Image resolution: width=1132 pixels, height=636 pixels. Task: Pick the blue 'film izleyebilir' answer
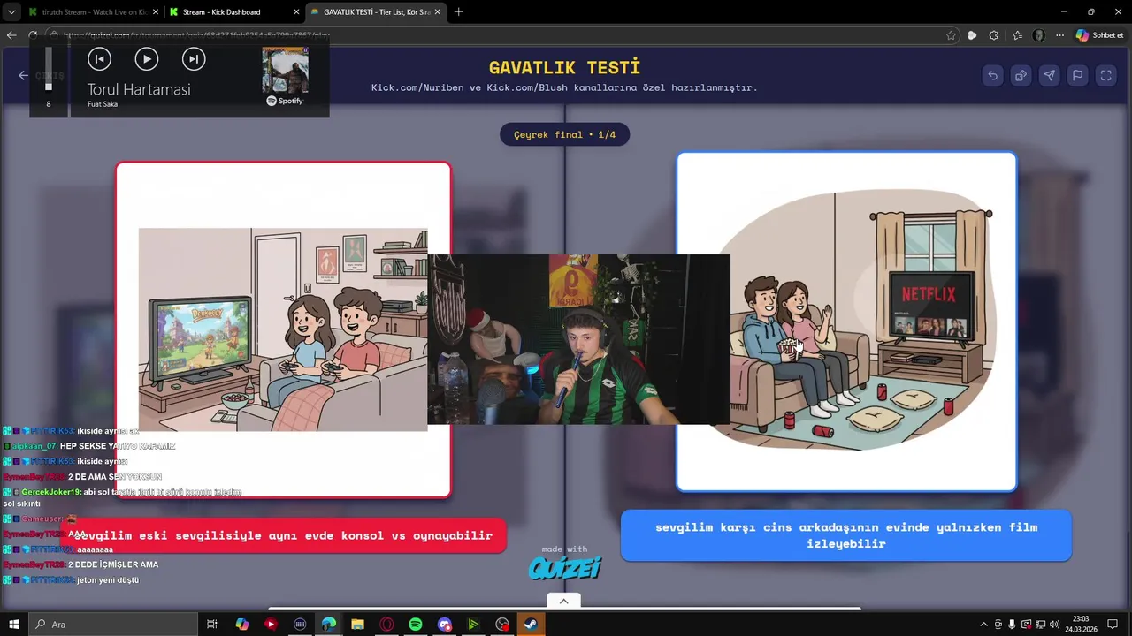pos(846,535)
